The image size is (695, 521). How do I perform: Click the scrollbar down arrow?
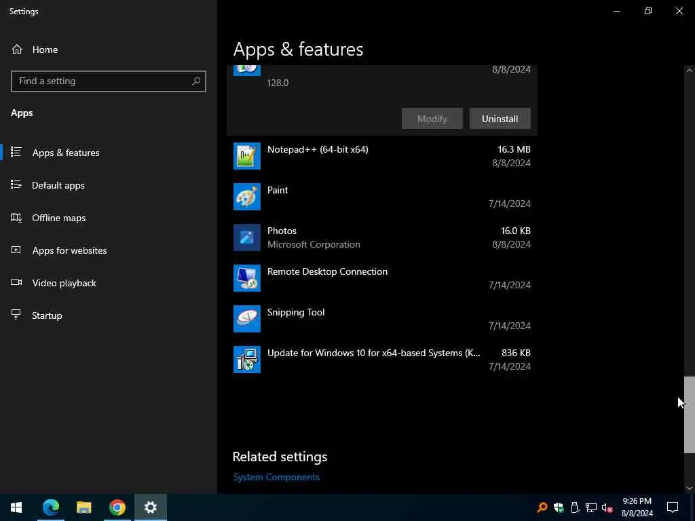[x=690, y=488]
